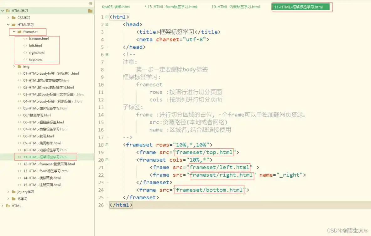Click the hamburger menu icon above the file tree
Image resolution: width=371 pixels, height=236 pixels.
91,3
